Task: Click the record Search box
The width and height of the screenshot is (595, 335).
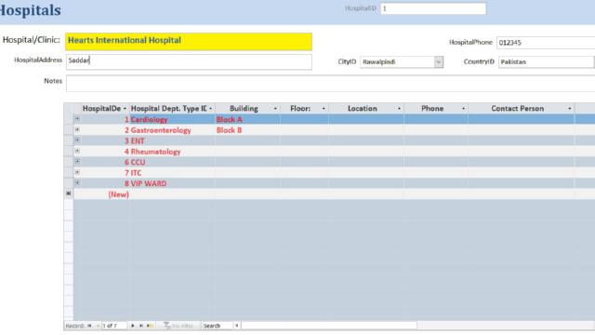Action: [217, 326]
